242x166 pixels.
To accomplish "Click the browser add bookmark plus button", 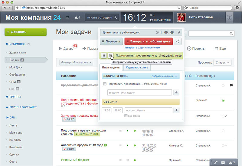I will click(17, 8).
